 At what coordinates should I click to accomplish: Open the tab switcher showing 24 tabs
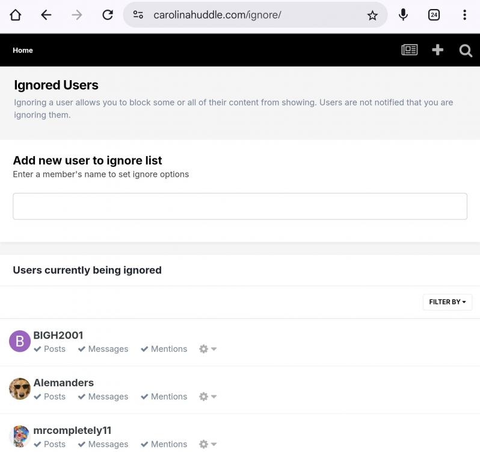click(434, 15)
